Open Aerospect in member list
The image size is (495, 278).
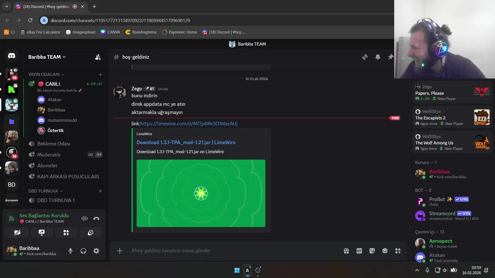452,243
